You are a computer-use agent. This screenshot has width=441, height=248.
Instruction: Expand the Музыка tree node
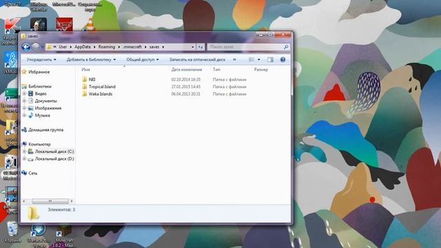tap(25, 115)
